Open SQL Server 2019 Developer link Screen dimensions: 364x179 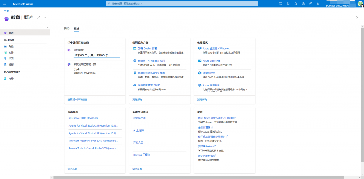[x=83, y=118]
